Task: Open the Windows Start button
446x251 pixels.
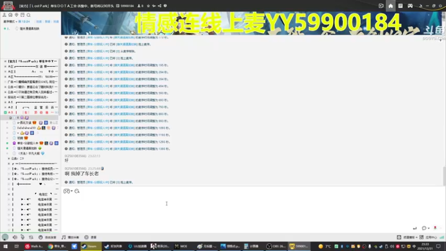Action: click(6, 246)
